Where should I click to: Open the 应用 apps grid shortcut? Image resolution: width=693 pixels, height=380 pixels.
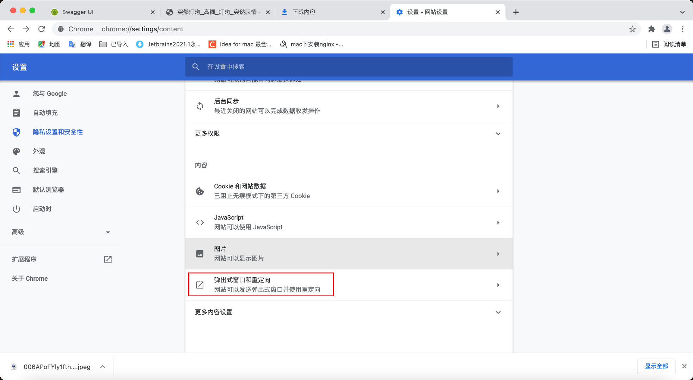[x=18, y=44]
